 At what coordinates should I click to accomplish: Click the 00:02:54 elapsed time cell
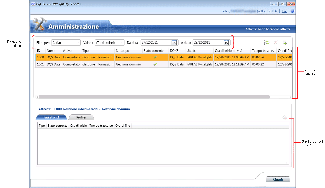264,57
